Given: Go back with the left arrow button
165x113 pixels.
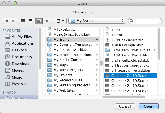Looking at the screenshot, I should (x=6, y=21).
